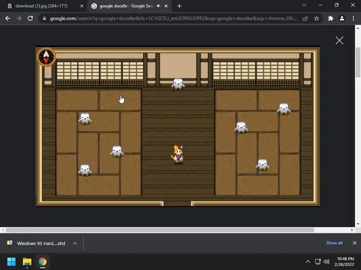Click the orange cat character Lucky
This screenshot has height=270, width=361.
[178, 154]
